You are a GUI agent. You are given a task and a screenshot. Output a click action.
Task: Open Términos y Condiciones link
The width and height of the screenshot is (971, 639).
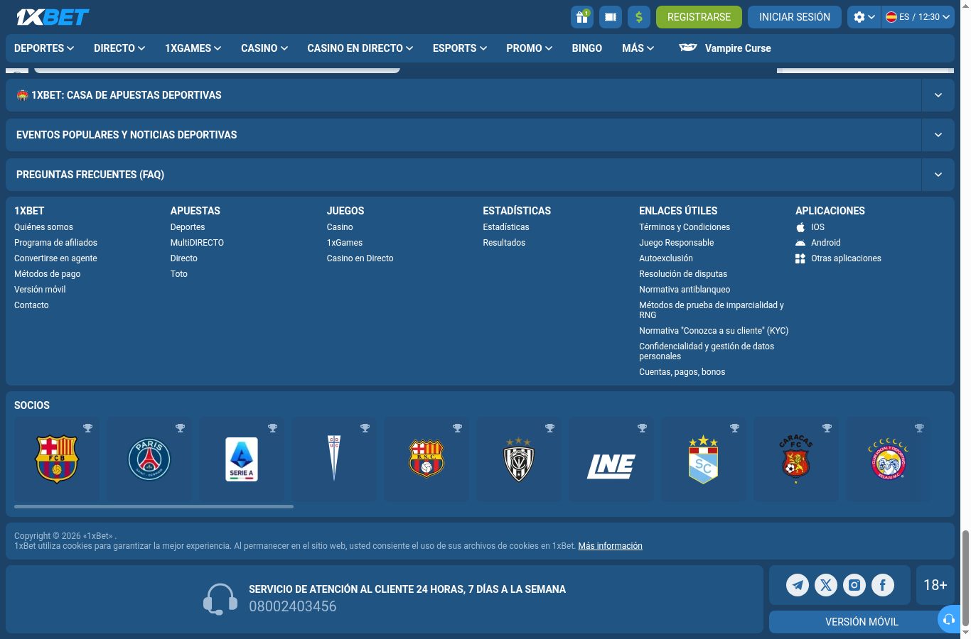point(685,227)
